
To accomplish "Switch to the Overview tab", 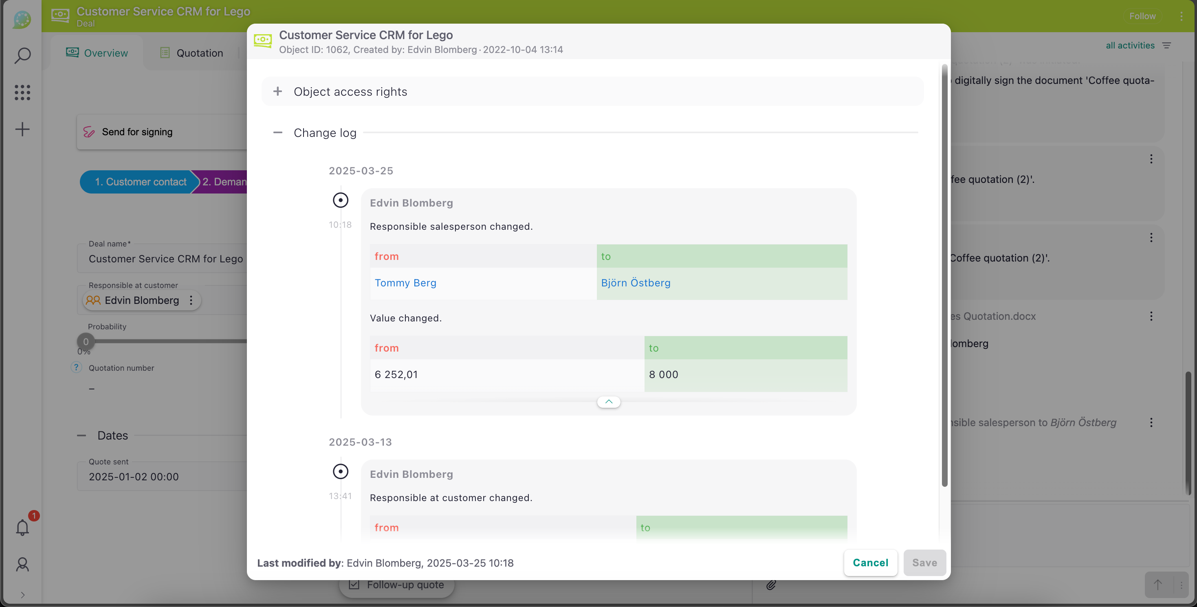I will pyautogui.click(x=97, y=53).
